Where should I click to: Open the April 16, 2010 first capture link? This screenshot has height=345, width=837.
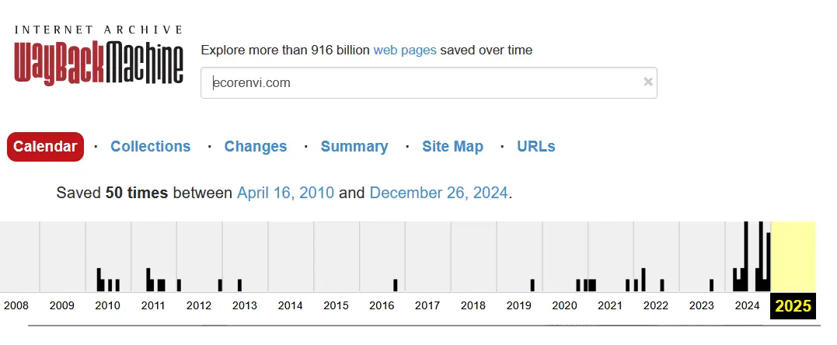pos(285,193)
